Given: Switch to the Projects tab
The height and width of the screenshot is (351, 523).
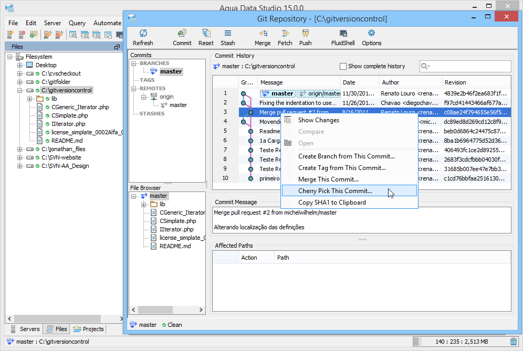Looking at the screenshot, I should (x=88, y=329).
